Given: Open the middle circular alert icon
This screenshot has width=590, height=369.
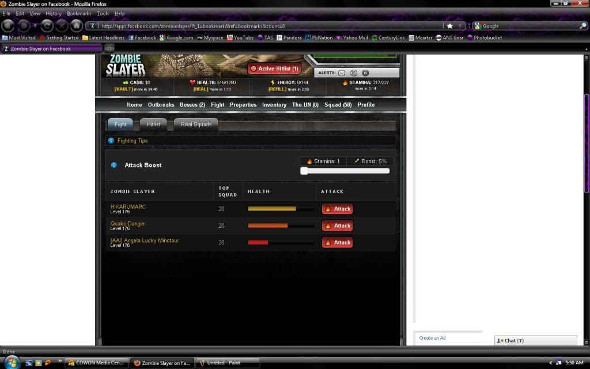Looking at the screenshot, I should click(353, 73).
